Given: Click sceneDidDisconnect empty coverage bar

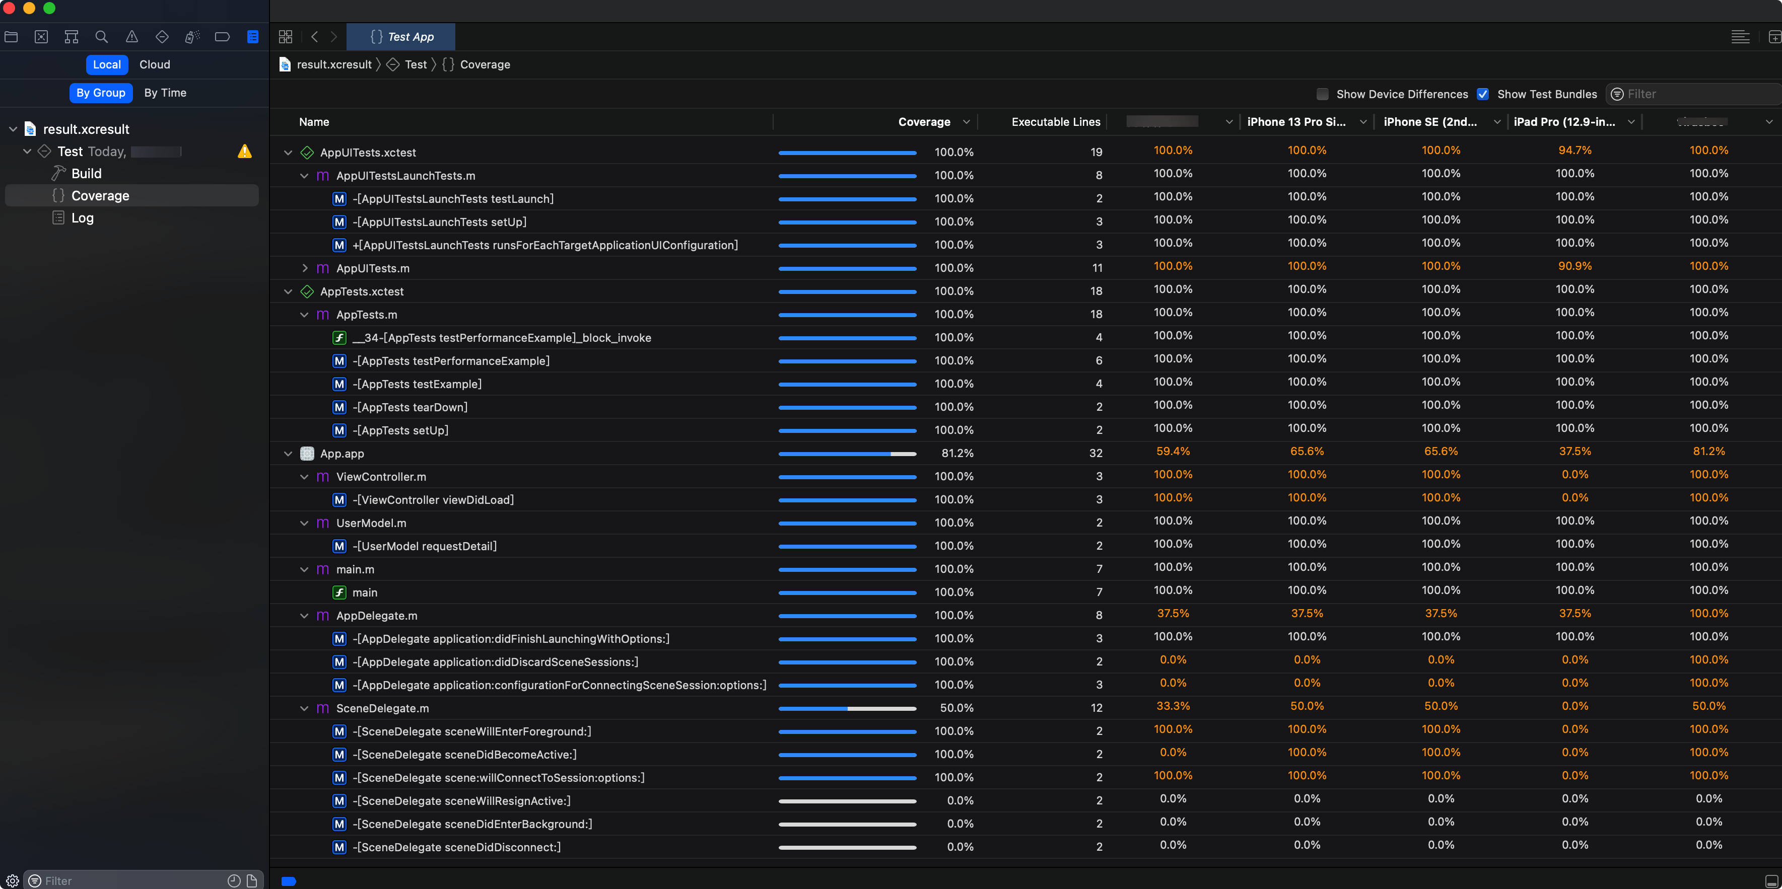Looking at the screenshot, I should (847, 848).
